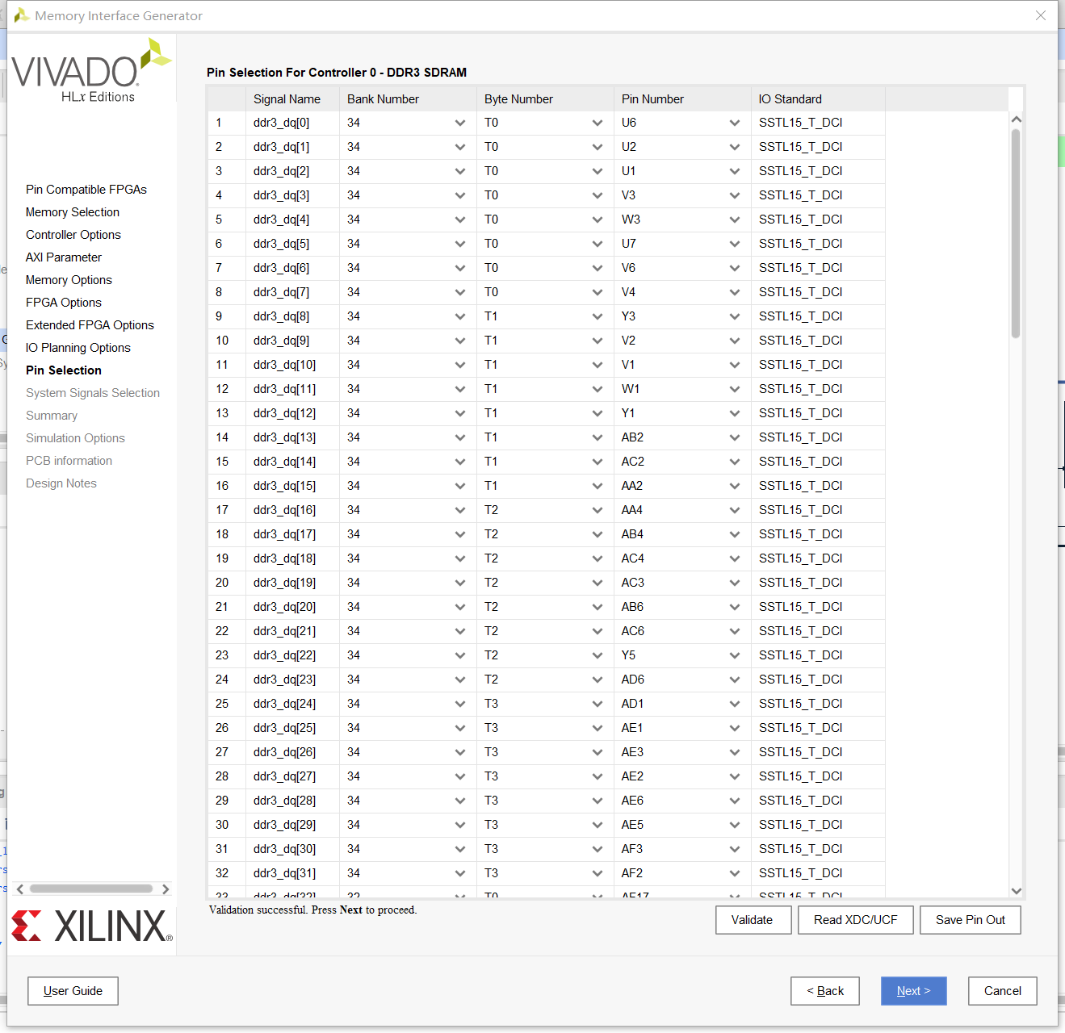This screenshot has width=1065, height=1033.
Task: Open Pin Number dropdown for ddr3_dq[19]
Action: click(735, 583)
